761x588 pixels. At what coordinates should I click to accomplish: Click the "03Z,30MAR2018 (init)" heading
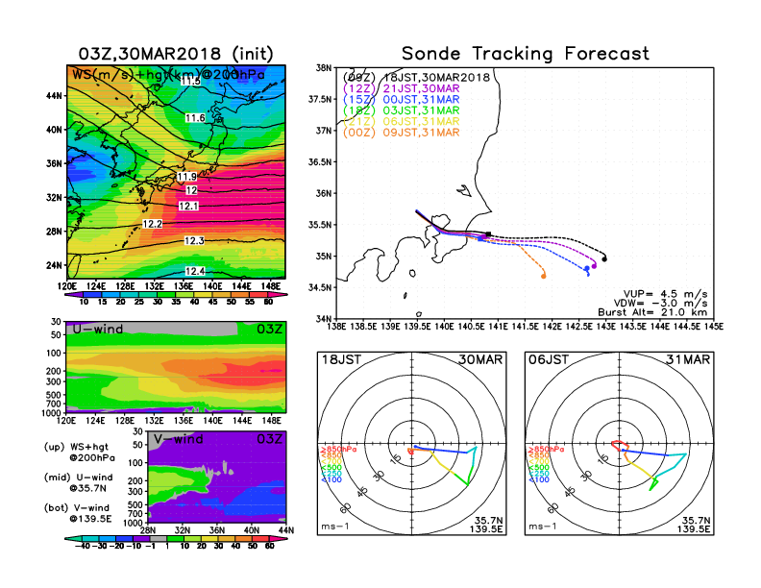(176, 54)
